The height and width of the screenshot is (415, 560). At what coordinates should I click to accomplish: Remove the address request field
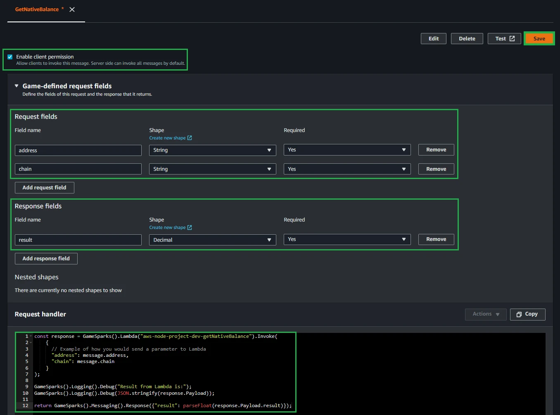436,150
